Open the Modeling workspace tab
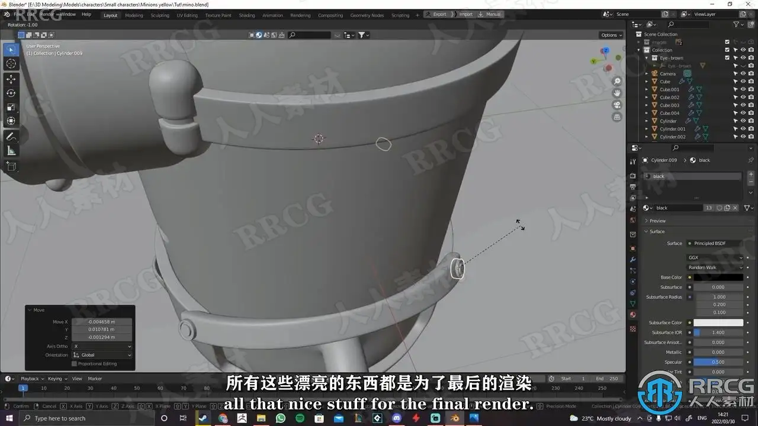 [x=134, y=15]
